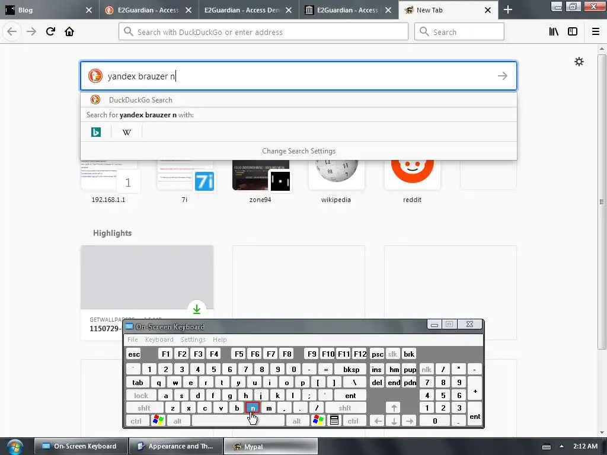The width and height of the screenshot is (607, 455).
Task: Open the Windows Start orb
Action: [x=15, y=447]
